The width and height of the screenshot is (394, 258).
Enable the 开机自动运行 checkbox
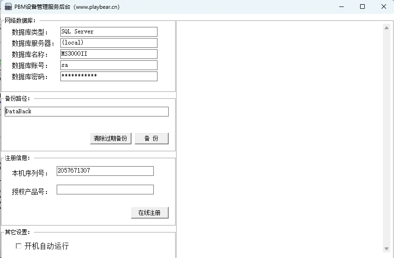(x=19, y=246)
